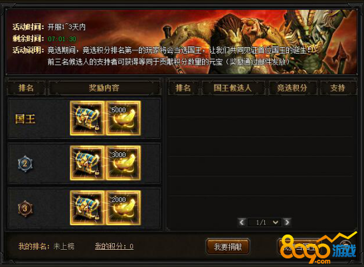
Task: Click the 支持 column header
Action: click(x=338, y=88)
